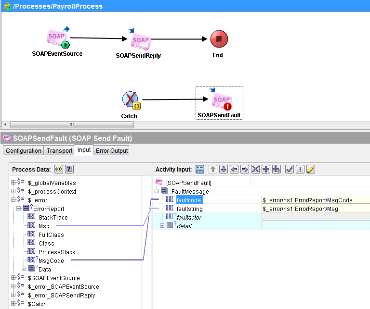Viewport: 370px width, 309px height.
Task: Click the Activity Input mapper schema icon
Action: coord(200,169)
